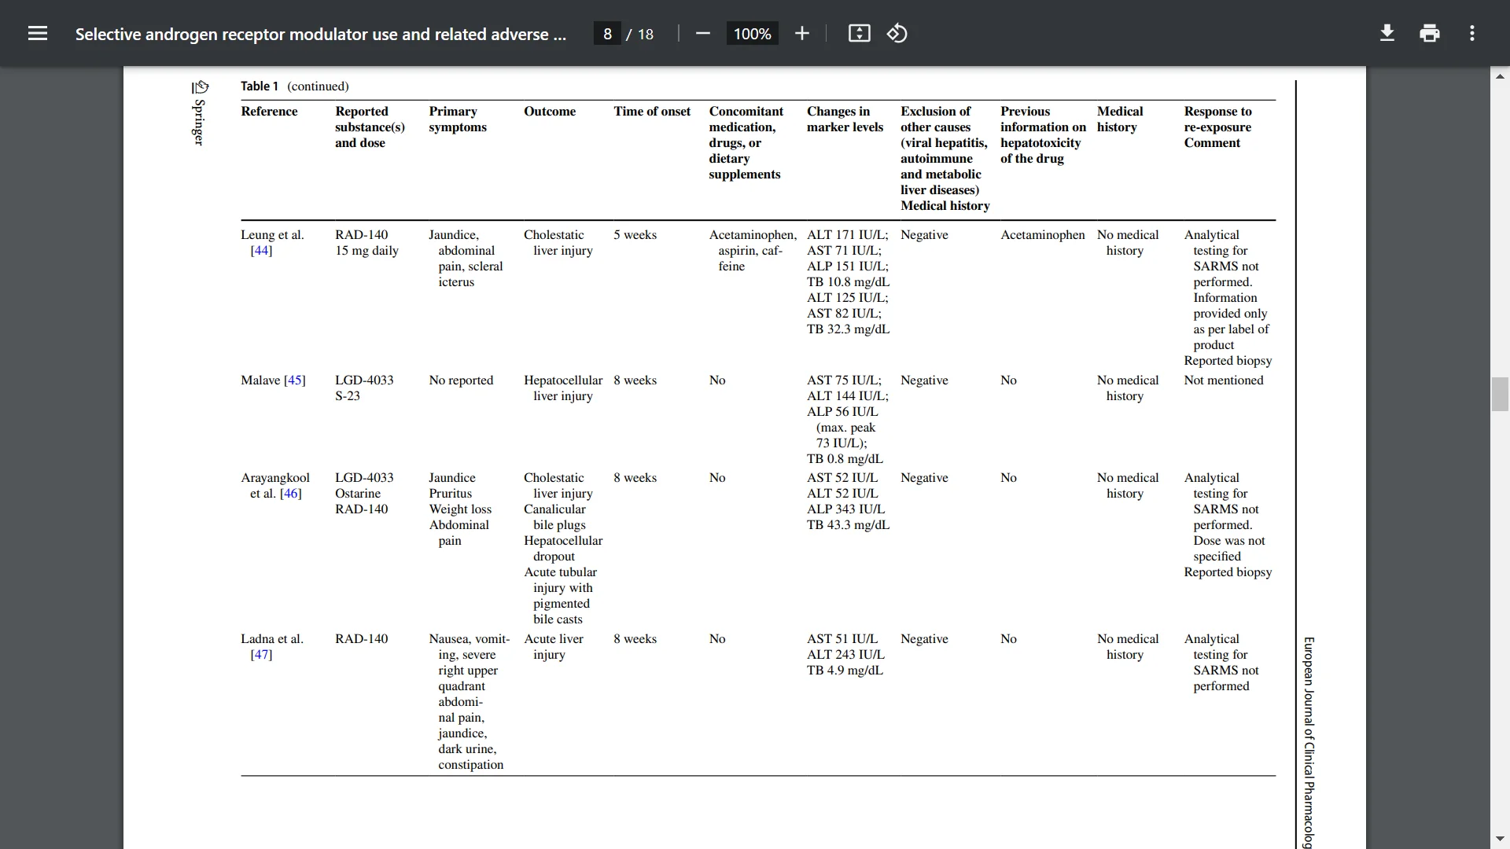Click 'LGD-4033 S-23' substance cell
The width and height of the screenshot is (1510, 849).
click(364, 388)
